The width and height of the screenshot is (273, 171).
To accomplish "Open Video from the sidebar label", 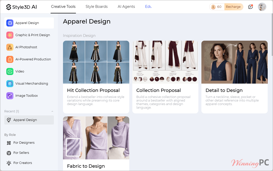I will pos(20,71).
